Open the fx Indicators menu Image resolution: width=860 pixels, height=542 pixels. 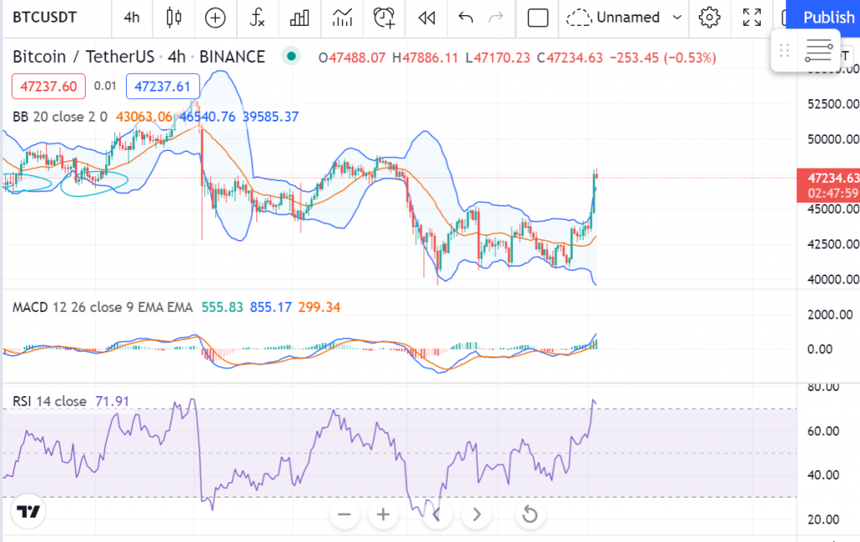click(x=258, y=17)
